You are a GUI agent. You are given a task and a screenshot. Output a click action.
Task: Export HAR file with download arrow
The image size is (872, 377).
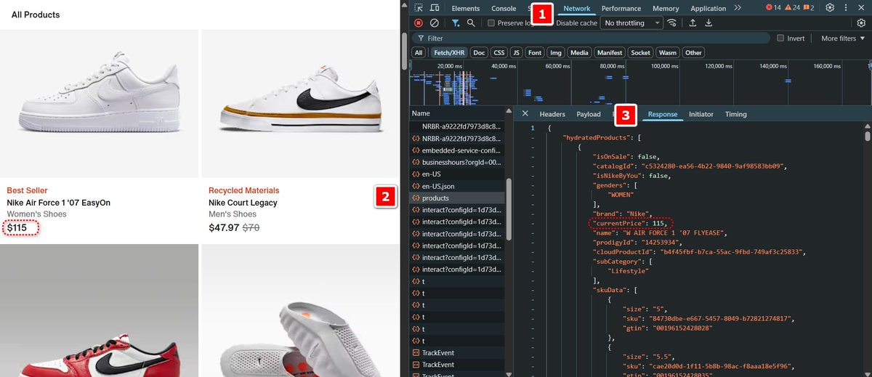(708, 23)
